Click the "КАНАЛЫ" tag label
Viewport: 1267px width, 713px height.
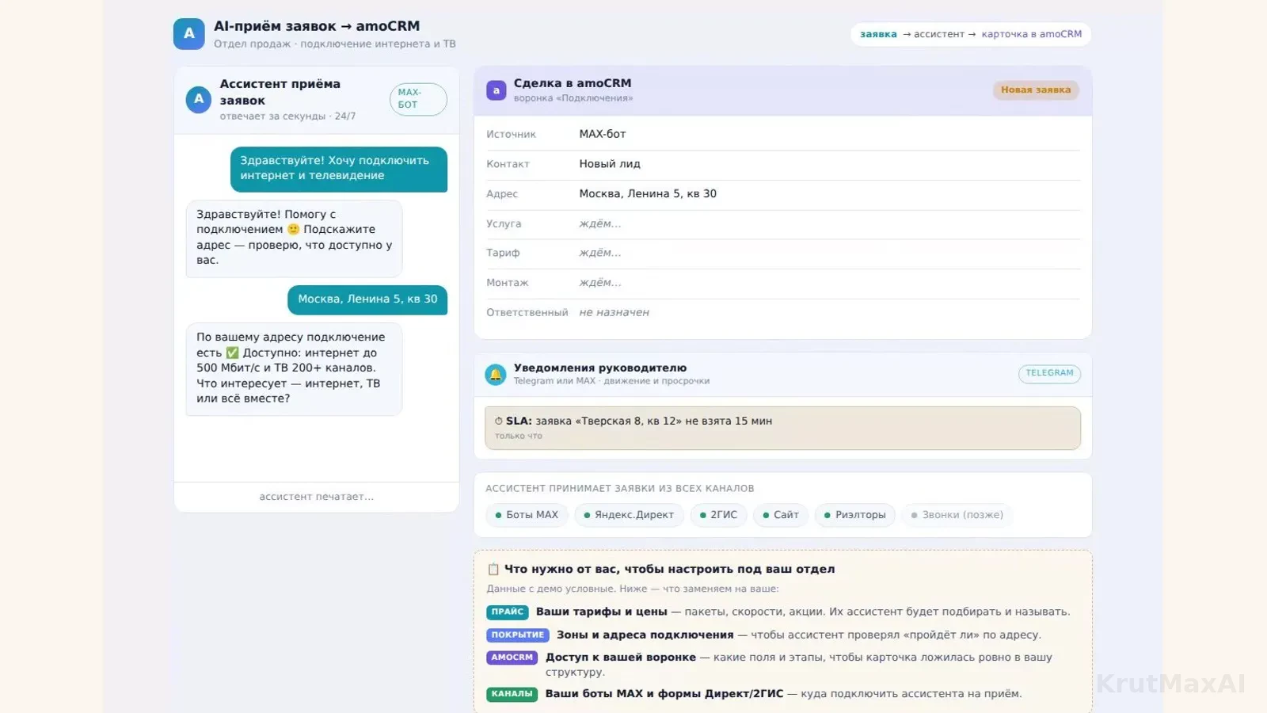point(512,694)
